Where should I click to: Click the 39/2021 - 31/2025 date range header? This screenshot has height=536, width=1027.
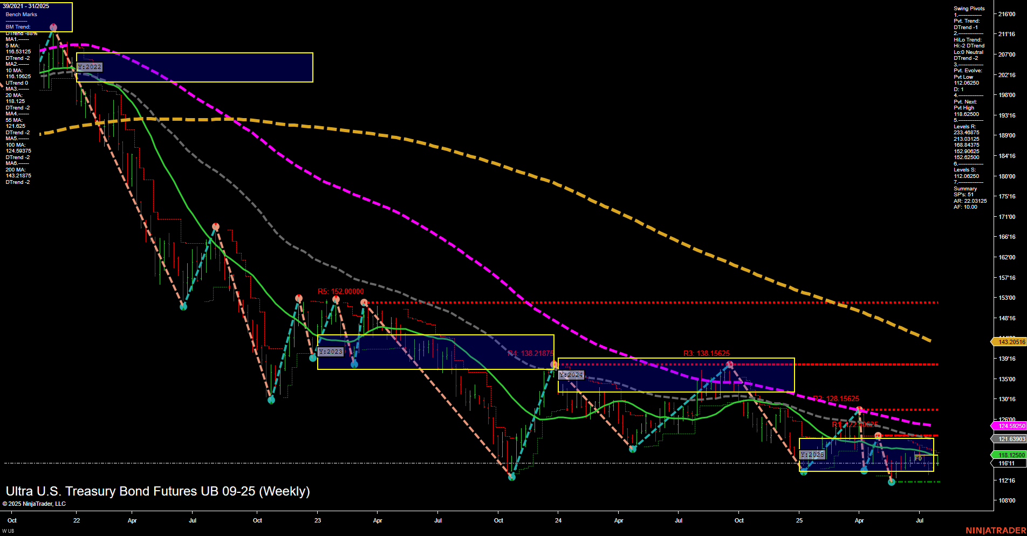pos(26,6)
